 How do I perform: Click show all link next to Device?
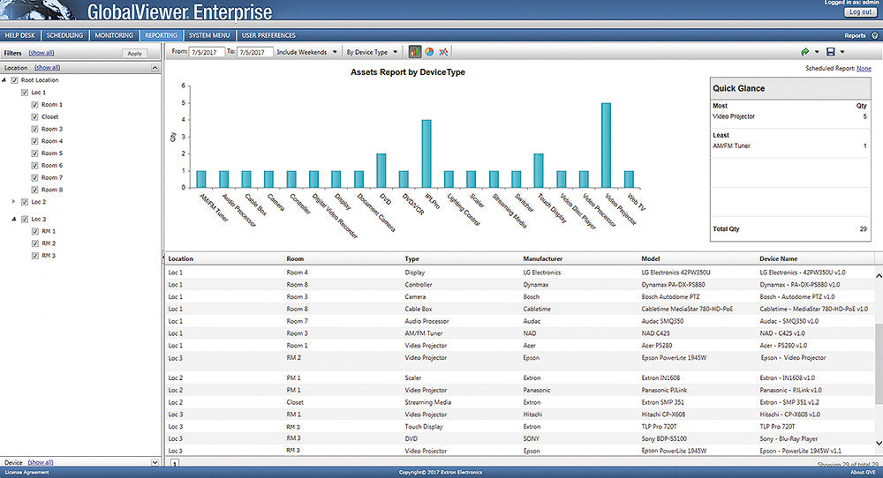point(41,462)
